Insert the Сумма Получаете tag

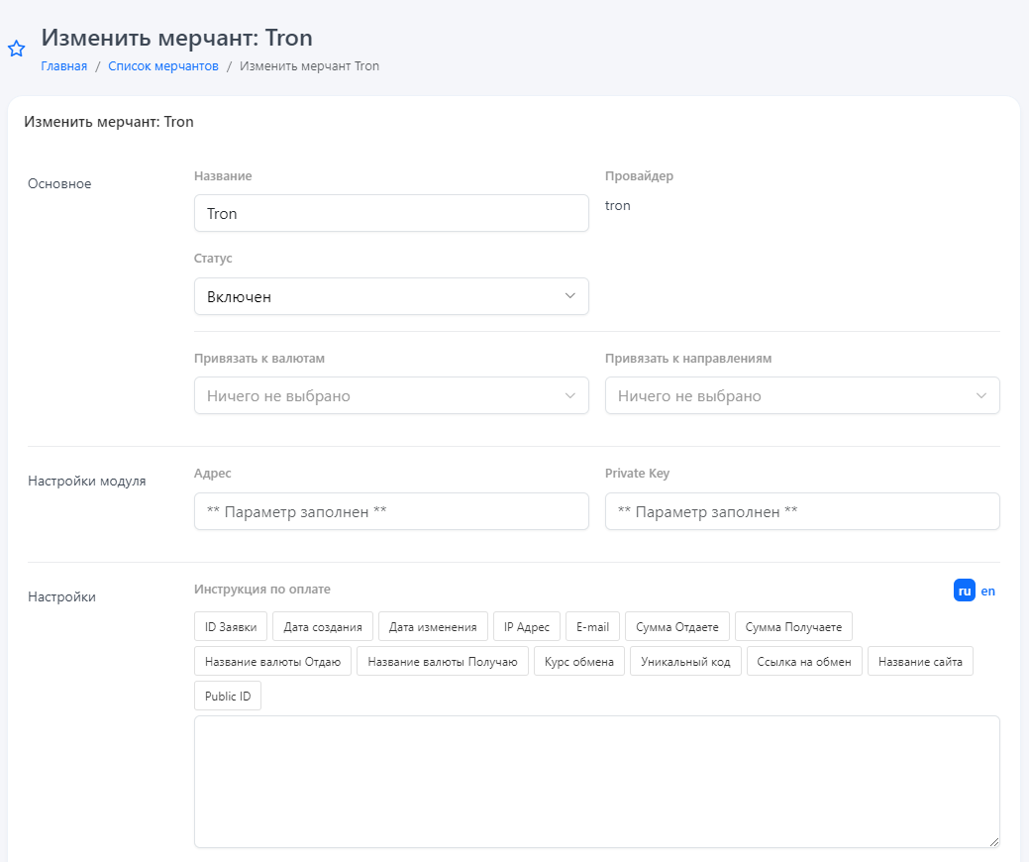click(793, 627)
